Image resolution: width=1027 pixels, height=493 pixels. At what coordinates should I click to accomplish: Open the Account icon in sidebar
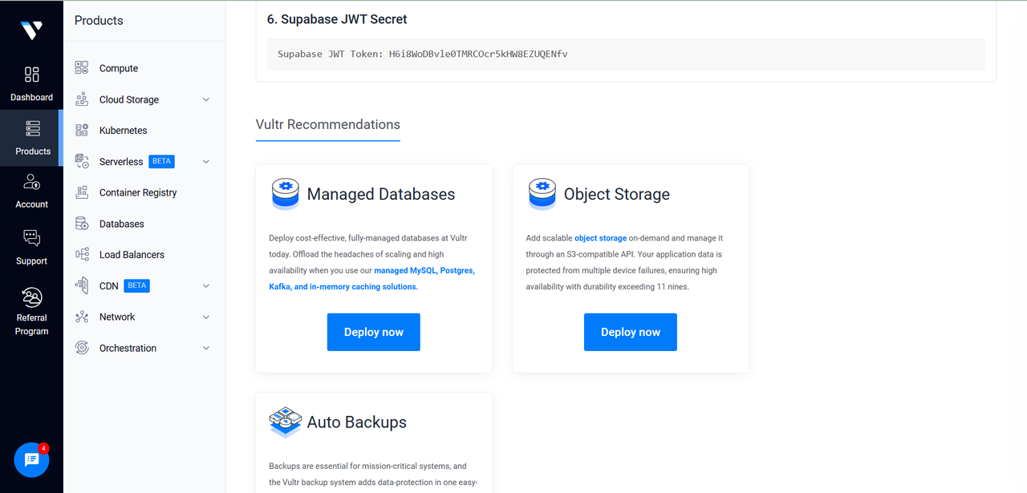32,182
